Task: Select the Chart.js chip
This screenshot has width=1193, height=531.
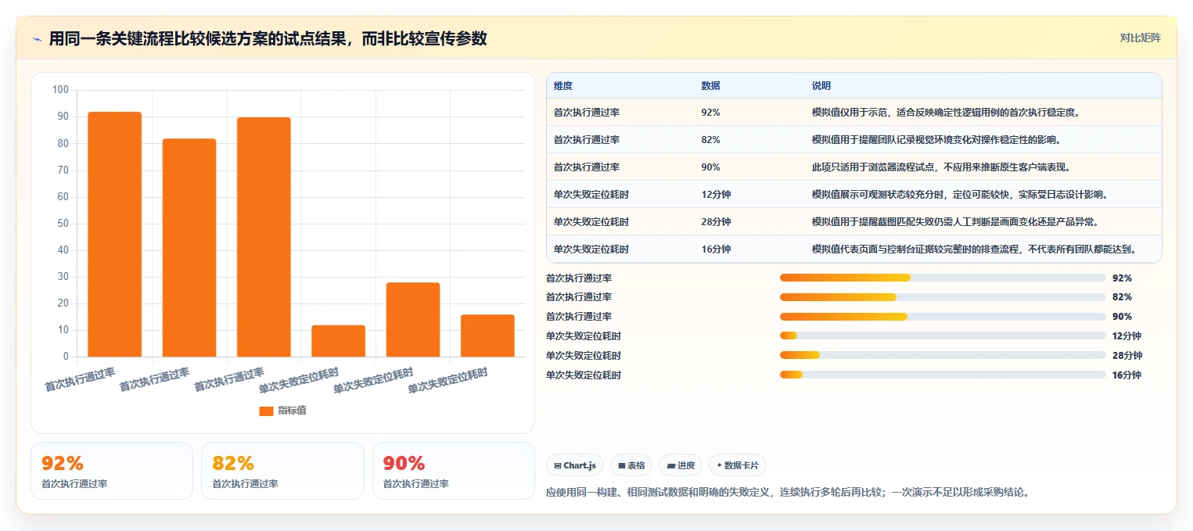Action: click(575, 465)
